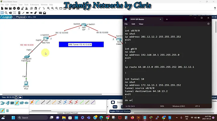Screen dimensions: 217x121
Task: Choose the Select tool in secondary toolbar
Action: pos(2,13)
